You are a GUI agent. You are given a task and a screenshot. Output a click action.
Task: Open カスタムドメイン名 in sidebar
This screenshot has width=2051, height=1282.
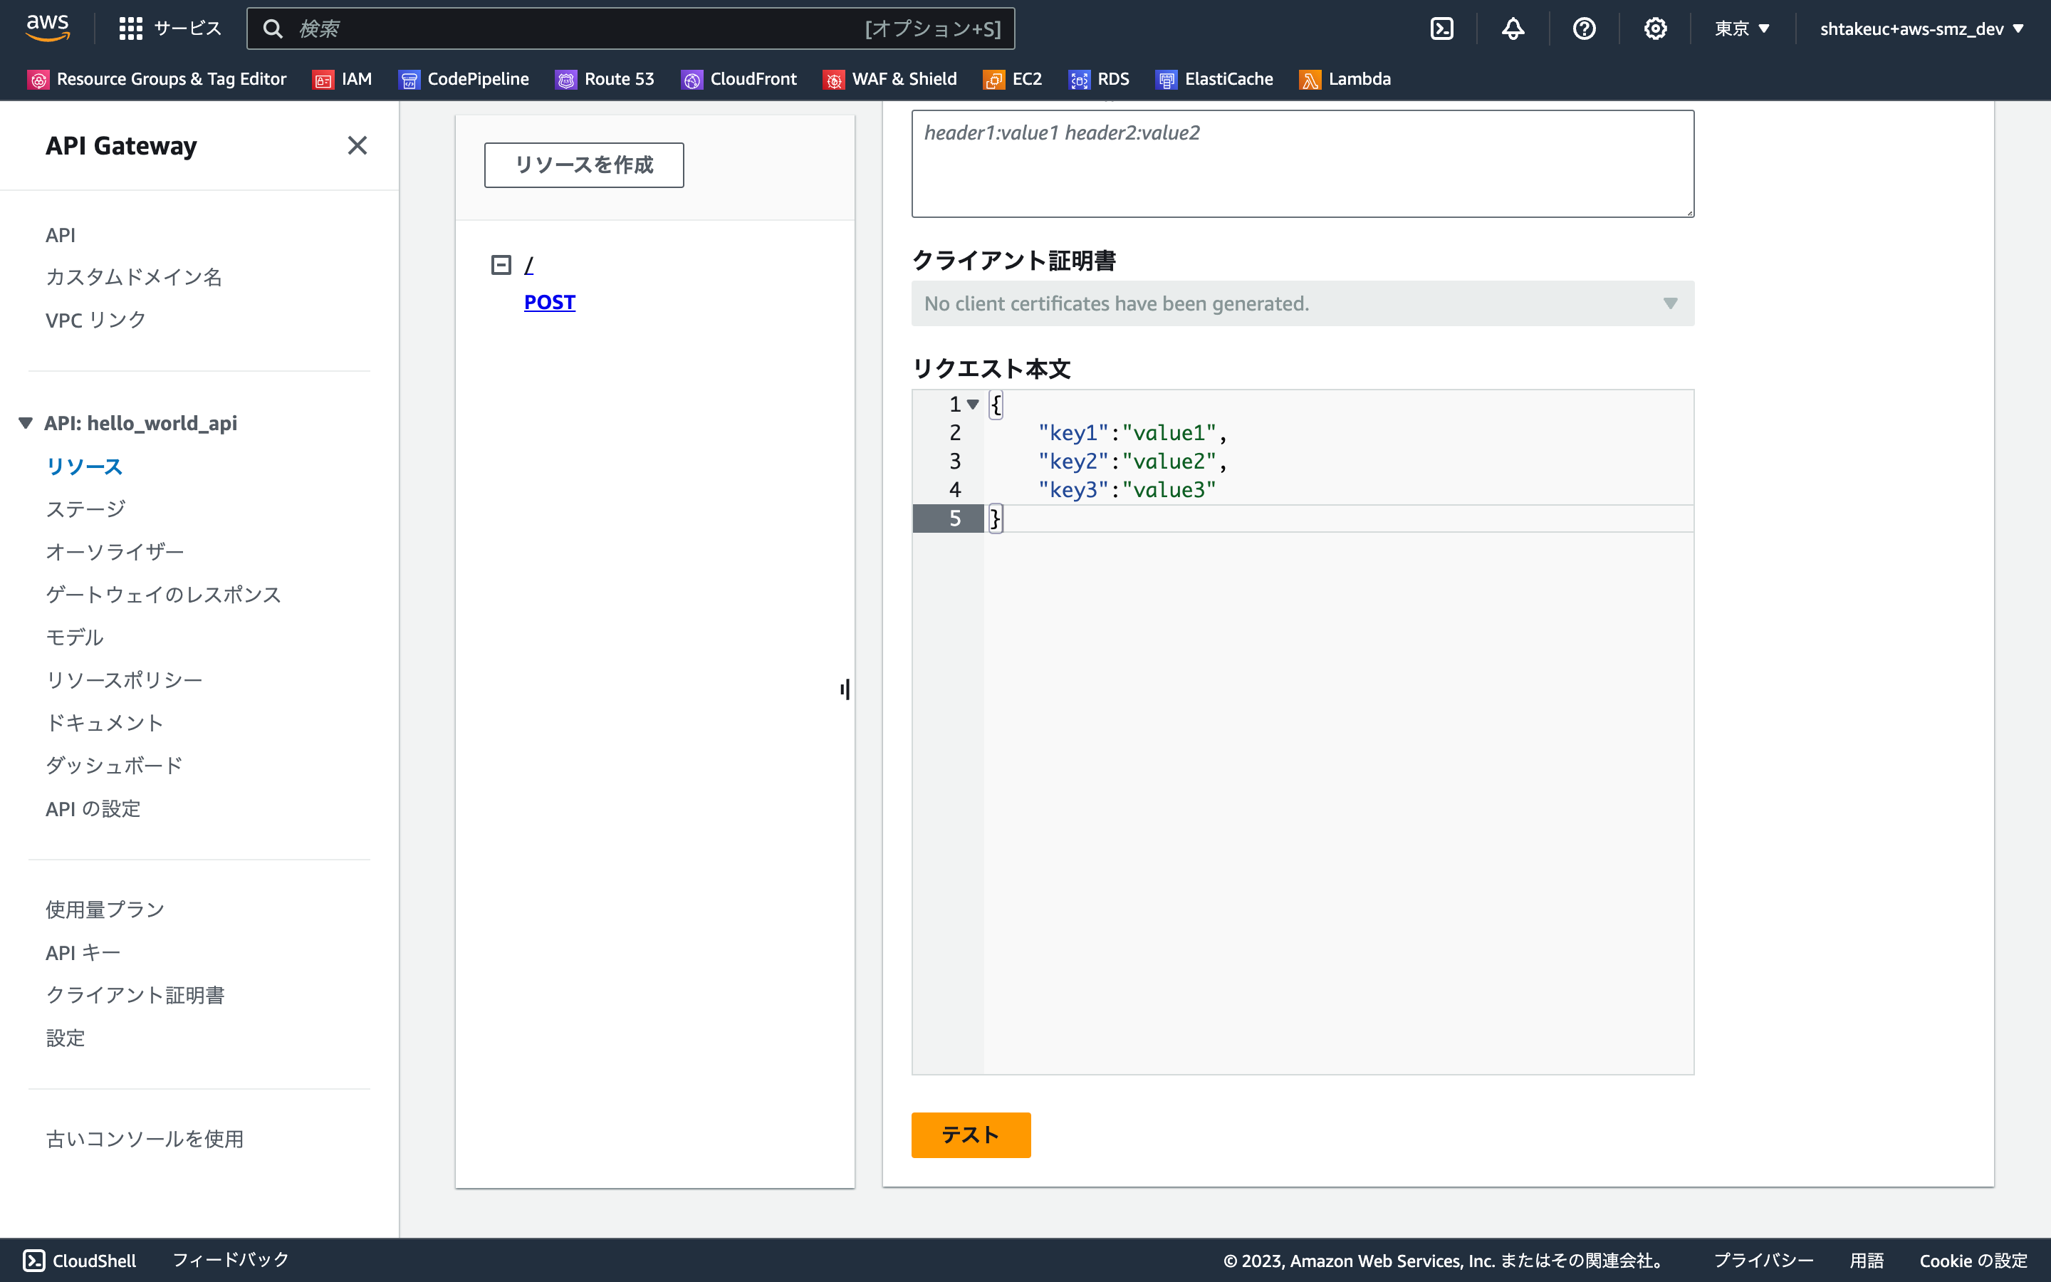134,277
